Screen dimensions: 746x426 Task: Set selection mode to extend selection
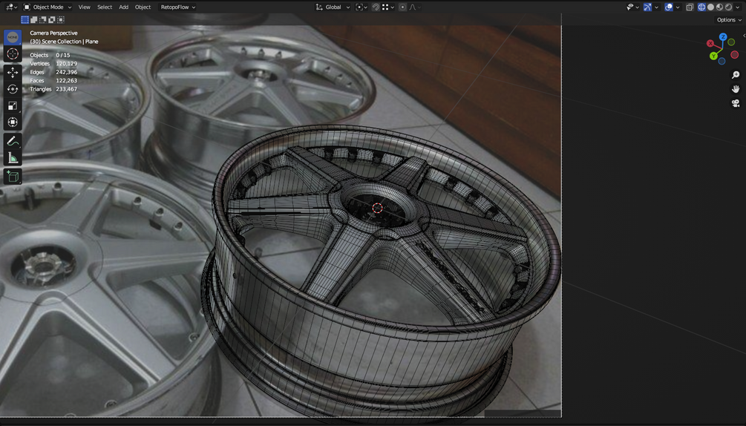34,19
